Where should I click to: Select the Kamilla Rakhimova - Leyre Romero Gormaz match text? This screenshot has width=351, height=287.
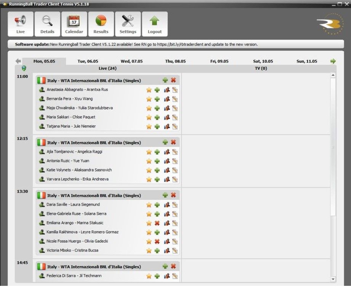click(82, 232)
